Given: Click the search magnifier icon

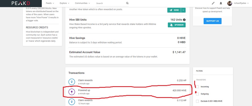Looking at the screenshot, I should pos(127,3).
